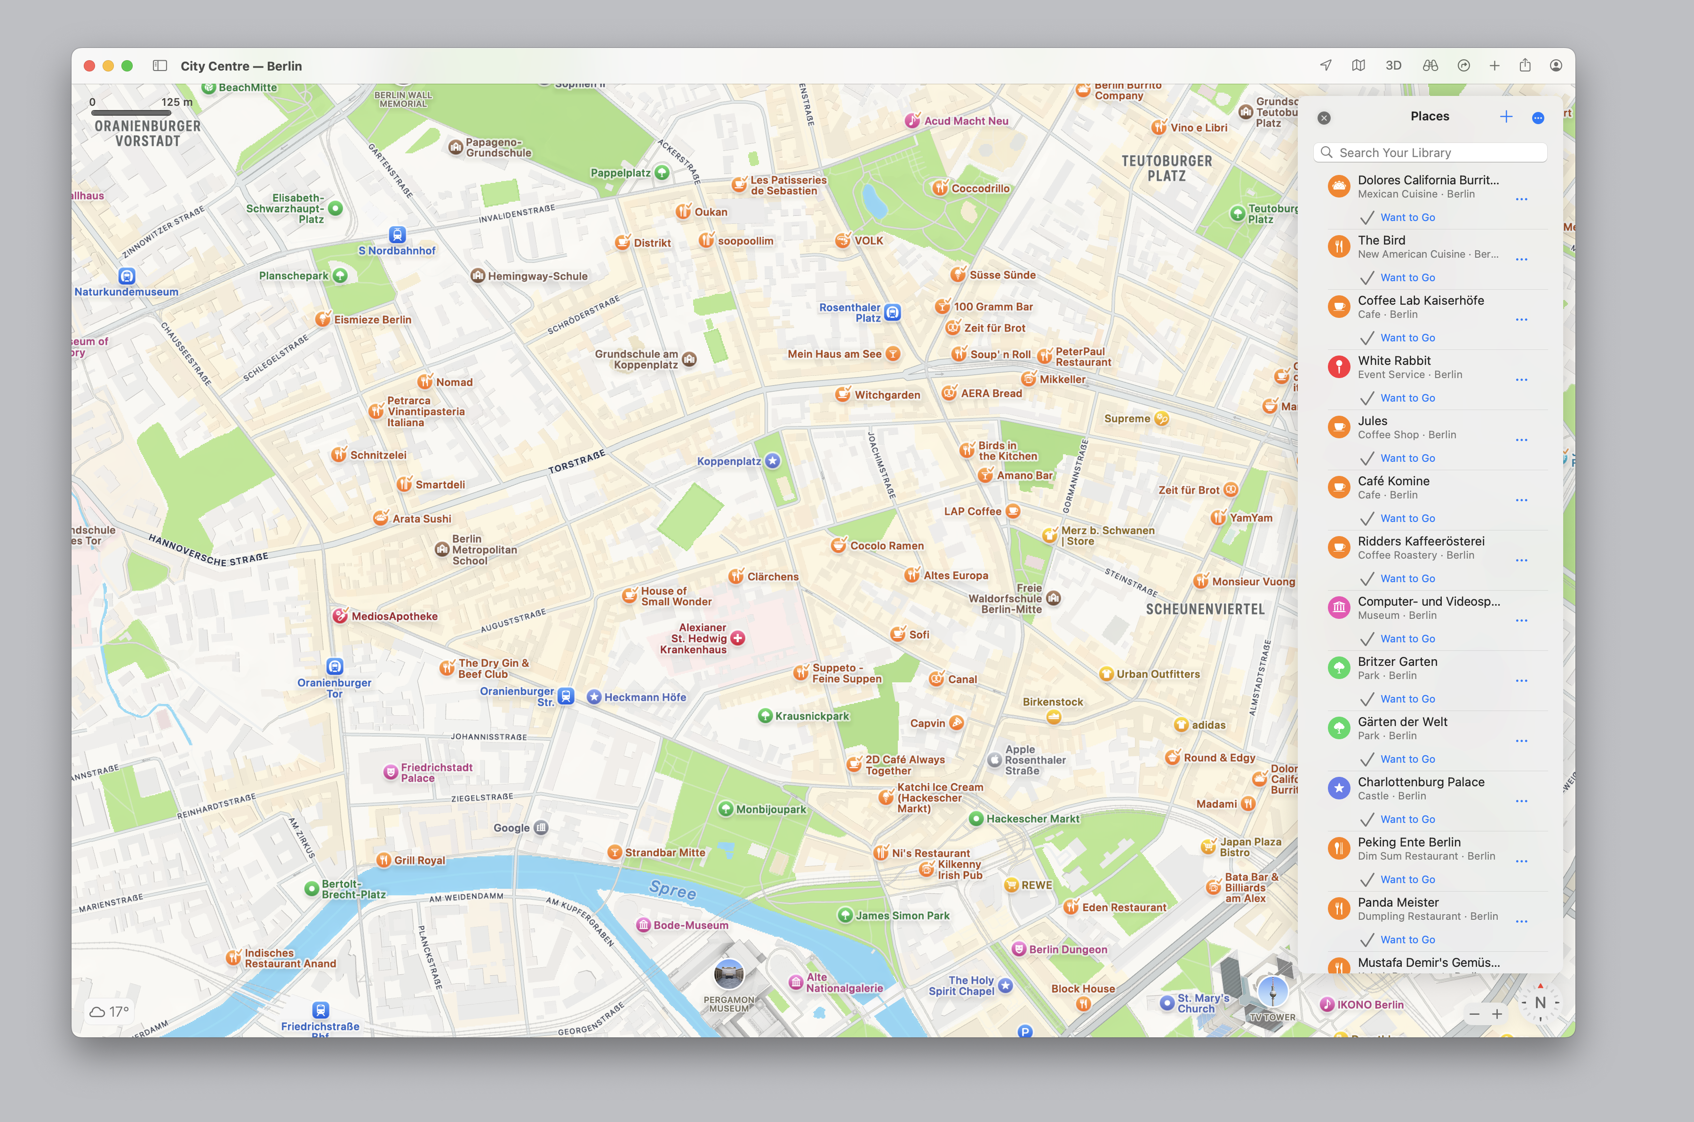Viewport: 1694px width, 1122px height.
Task: Open more options for Britzer Garten
Action: click(1521, 680)
